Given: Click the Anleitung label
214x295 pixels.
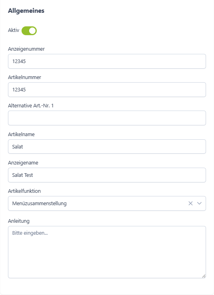Looking at the screenshot, I should [19, 221].
